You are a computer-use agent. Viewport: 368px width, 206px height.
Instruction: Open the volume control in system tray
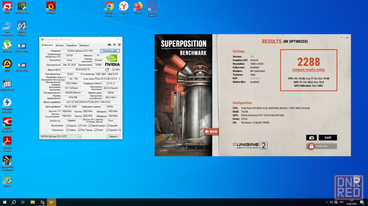point(331,202)
